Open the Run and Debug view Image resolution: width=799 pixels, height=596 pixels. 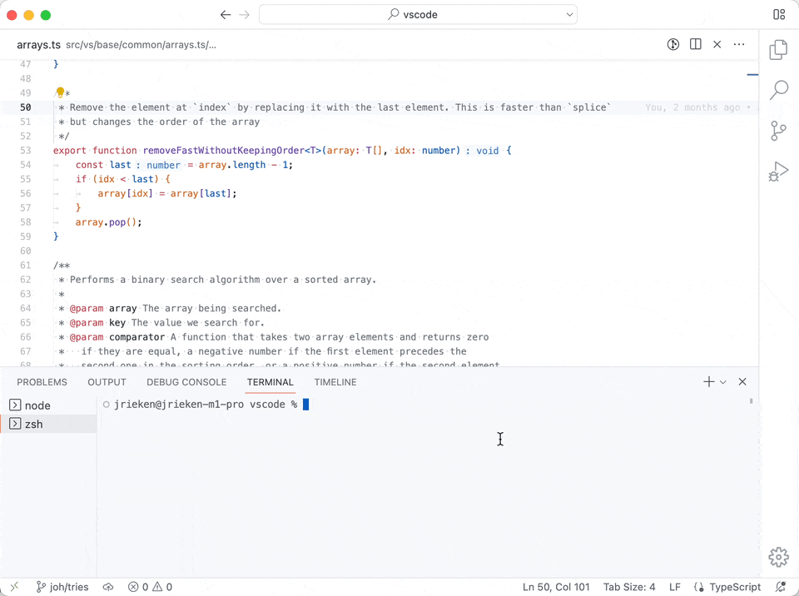[x=778, y=171]
